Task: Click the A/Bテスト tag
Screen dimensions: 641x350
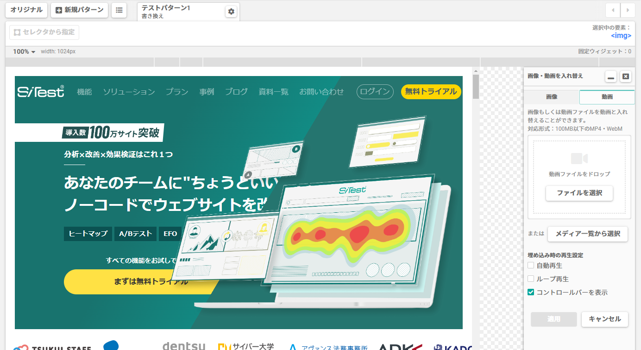Action: tap(135, 234)
